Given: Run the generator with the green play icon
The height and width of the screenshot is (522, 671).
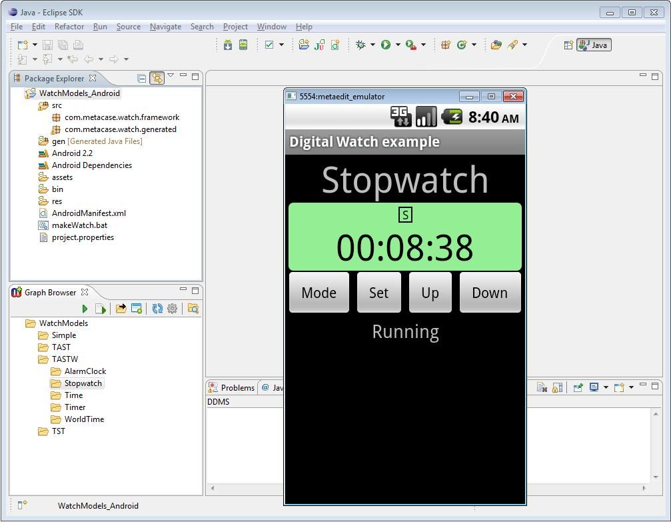Looking at the screenshot, I should click(85, 308).
